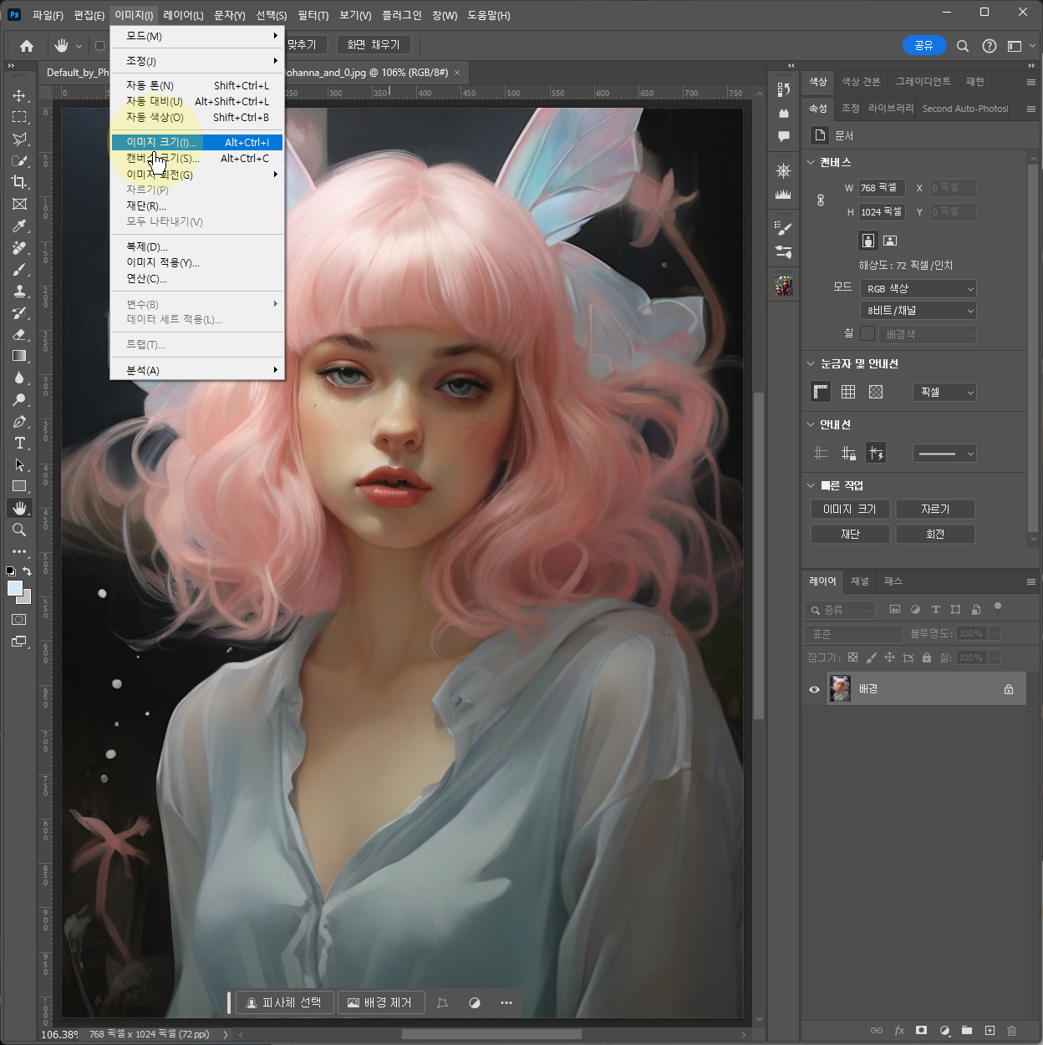
Task: Switch to the 색상 견본 tab
Action: [861, 81]
